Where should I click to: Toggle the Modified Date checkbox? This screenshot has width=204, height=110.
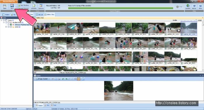[x=8, y=23]
